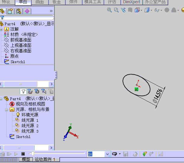Click the Filter Animated camera funnel icon
Screen dimensions: 184x163
tap(30, 91)
